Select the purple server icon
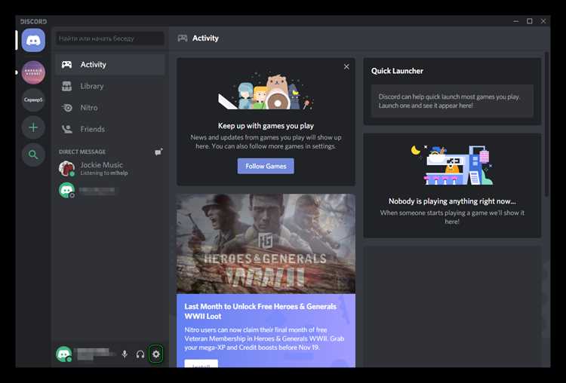The image size is (566, 383). click(33, 72)
